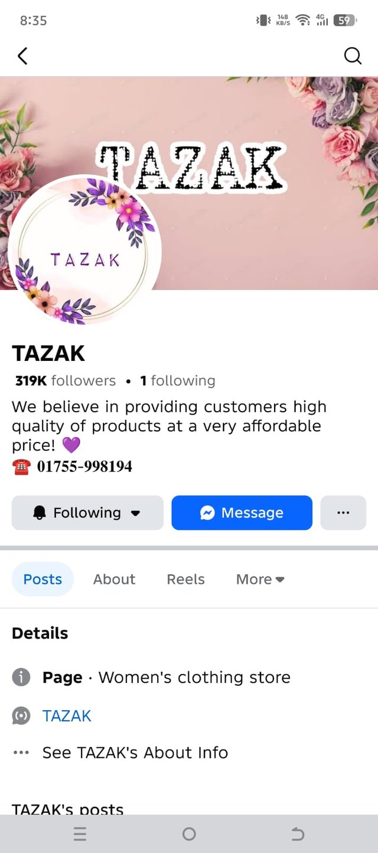
Task: Tap the back arrow icon
Action: 22,56
